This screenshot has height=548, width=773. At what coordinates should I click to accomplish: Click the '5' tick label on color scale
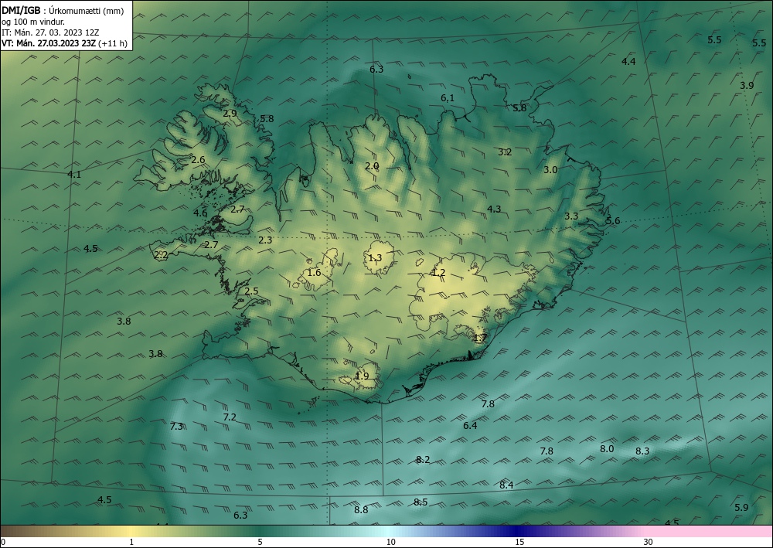point(260,543)
